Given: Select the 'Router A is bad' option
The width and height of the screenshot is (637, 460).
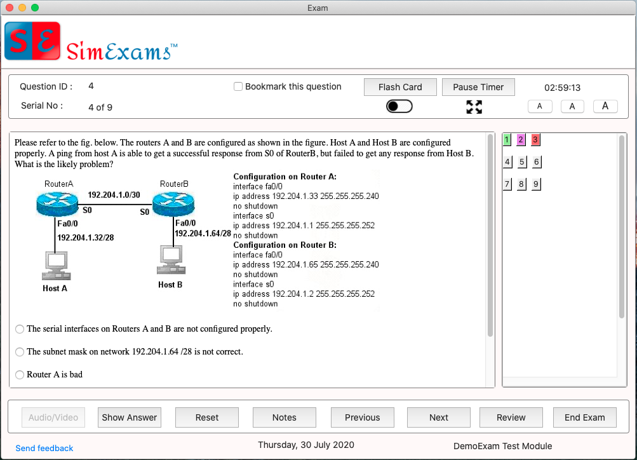Looking at the screenshot, I should coord(20,375).
